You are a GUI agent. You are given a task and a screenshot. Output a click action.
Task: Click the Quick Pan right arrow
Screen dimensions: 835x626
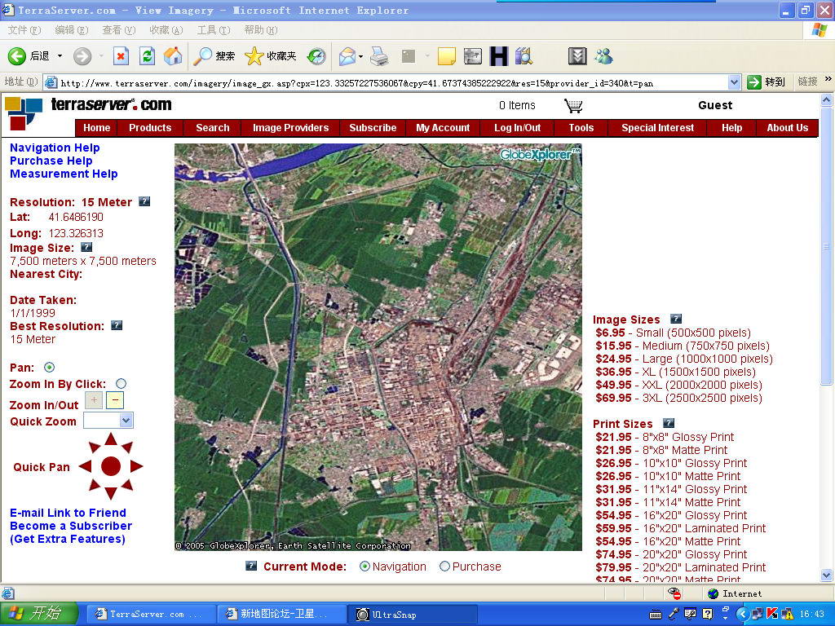pos(136,466)
